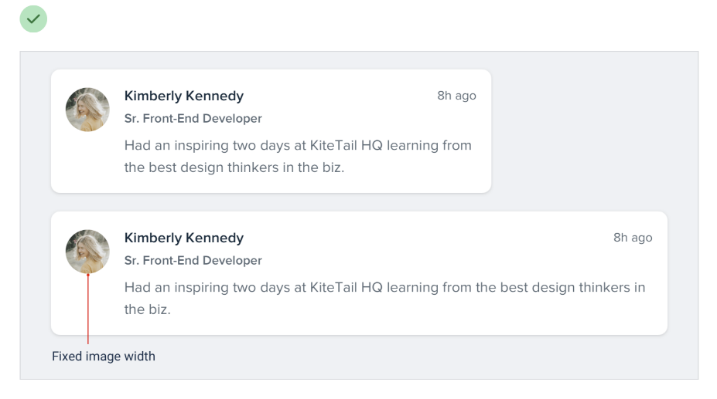Click 'Sr. Front-End Developer' in first card
The height and width of the screenshot is (399, 717).
coord(193,119)
